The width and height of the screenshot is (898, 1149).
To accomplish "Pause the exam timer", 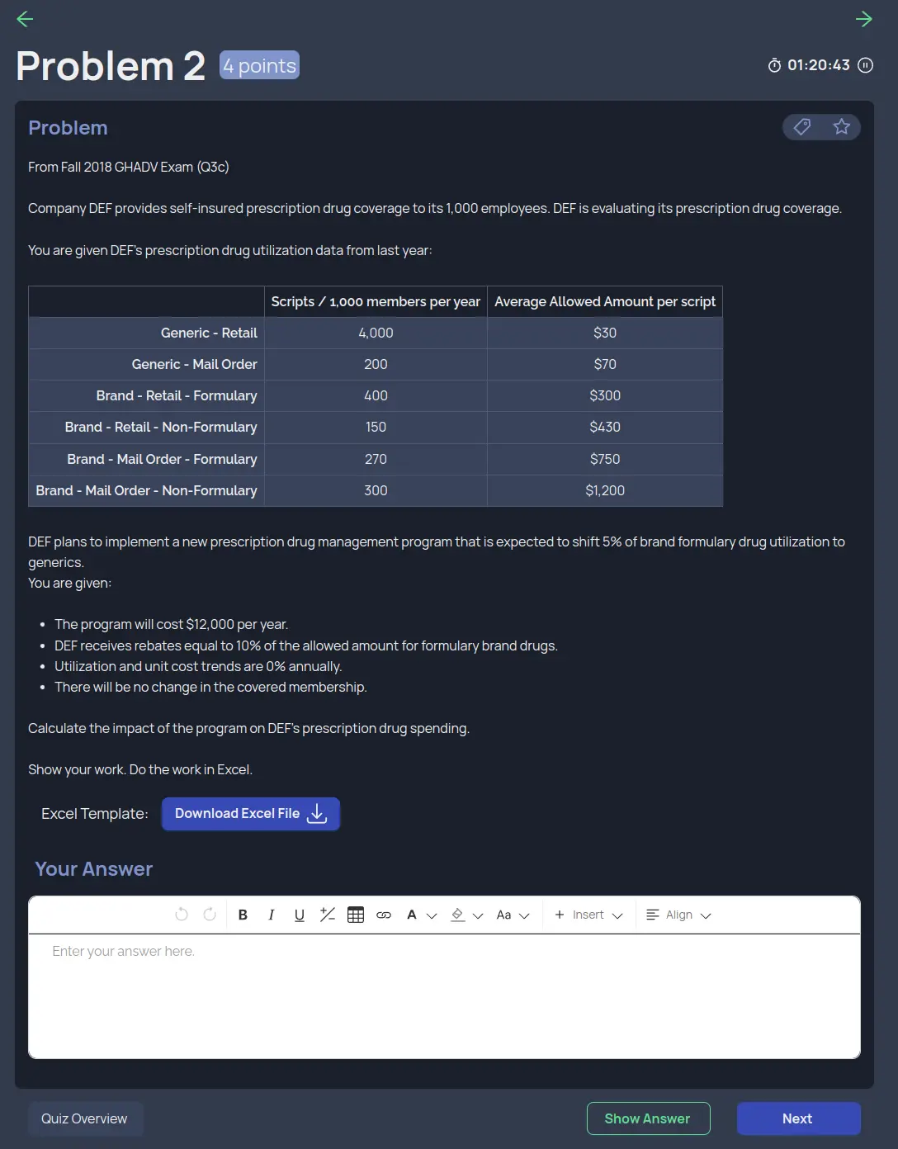I will pyautogui.click(x=864, y=65).
